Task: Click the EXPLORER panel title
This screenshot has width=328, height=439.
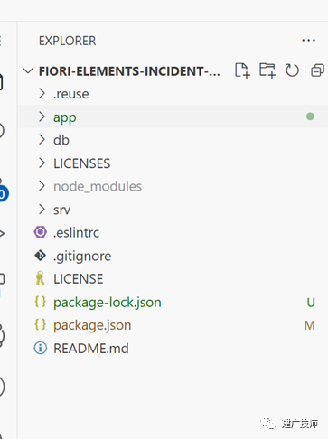Action: coord(68,41)
